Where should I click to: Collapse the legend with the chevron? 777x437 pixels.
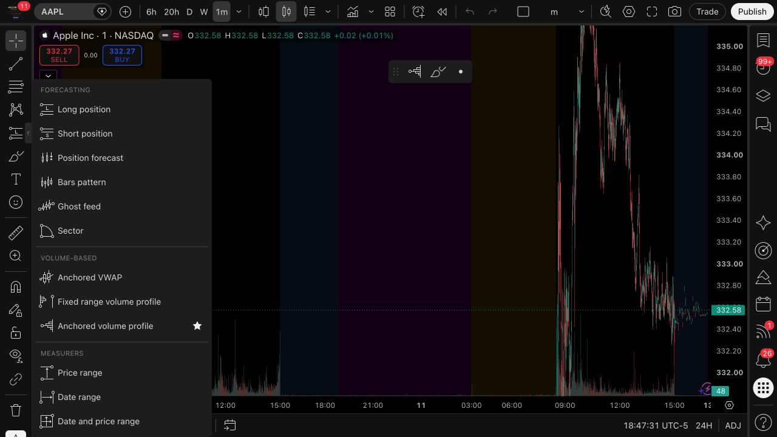pyautogui.click(x=48, y=76)
